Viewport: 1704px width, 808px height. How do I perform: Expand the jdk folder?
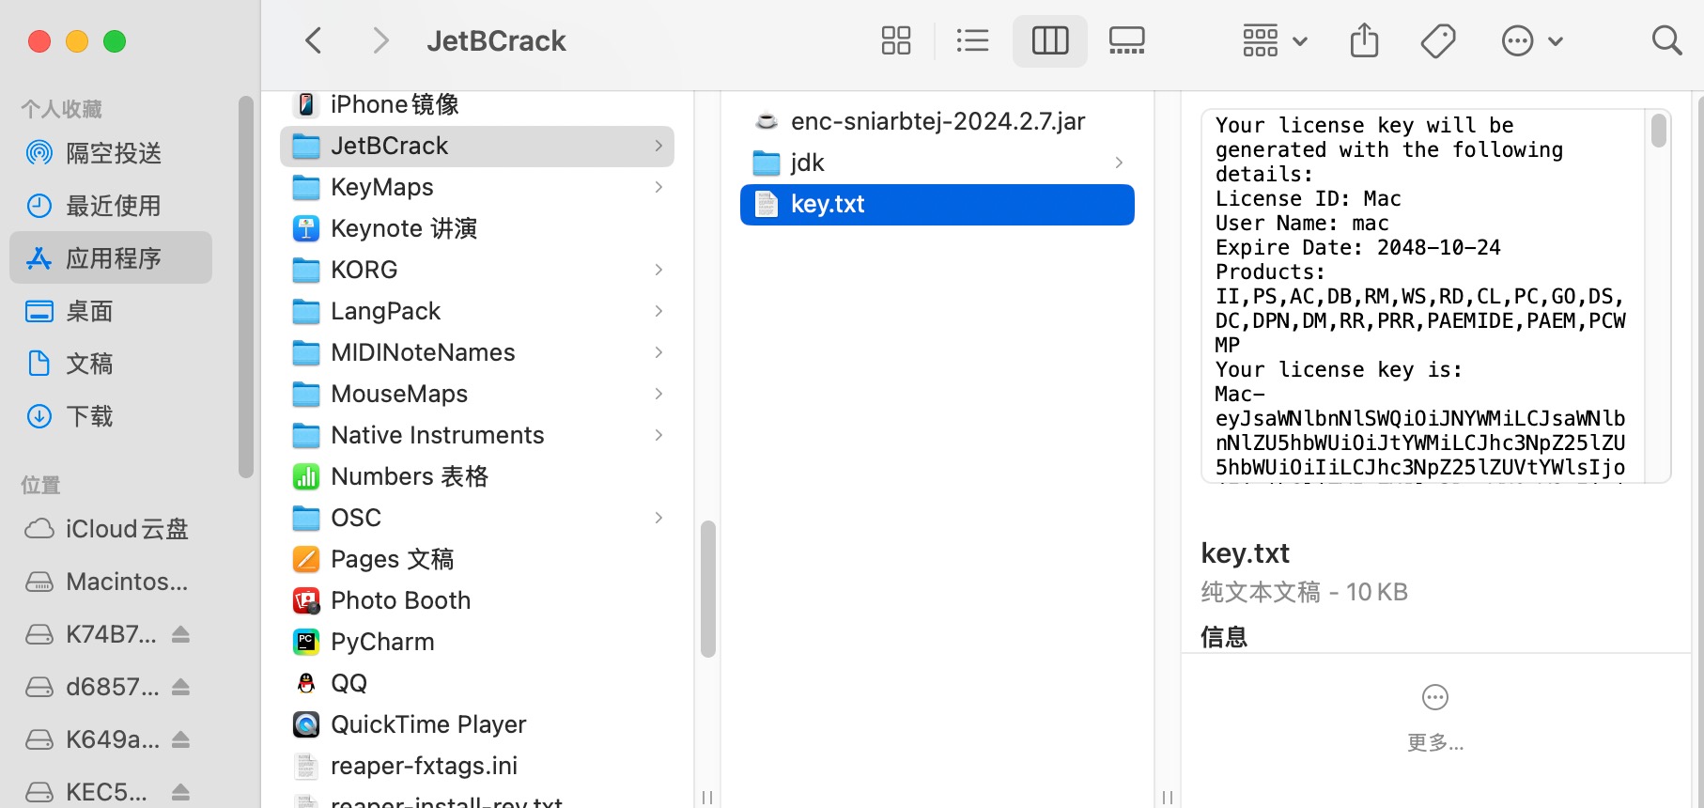[1118, 163]
